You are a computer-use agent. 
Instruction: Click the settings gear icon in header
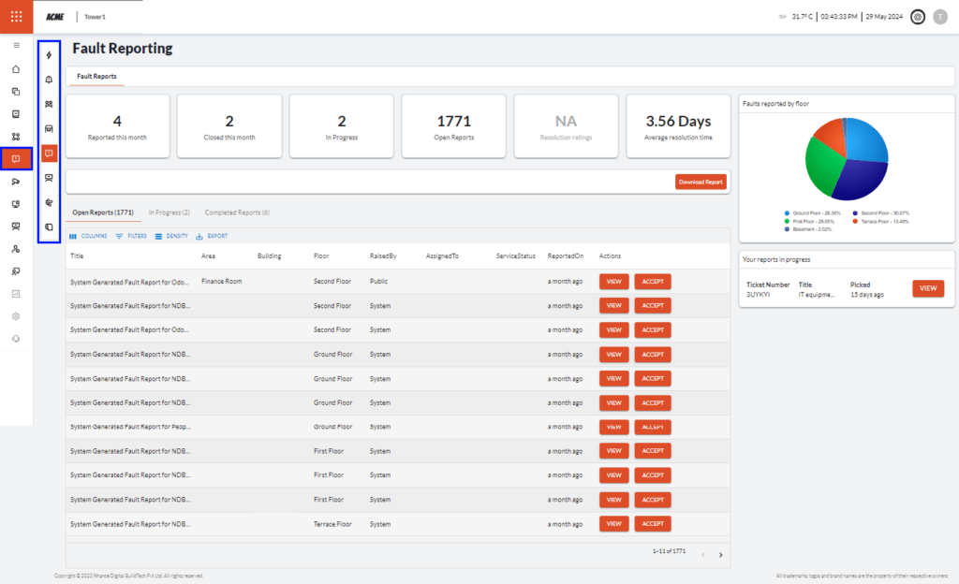tap(917, 17)
